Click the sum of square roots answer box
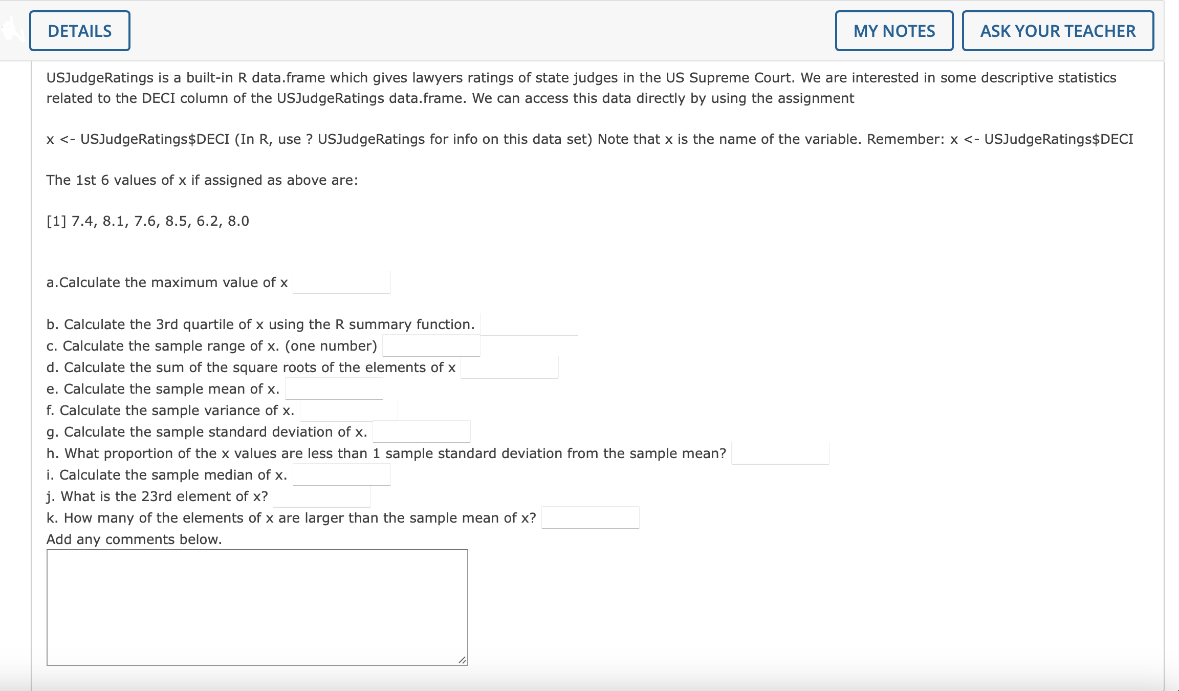 (510, 366)
